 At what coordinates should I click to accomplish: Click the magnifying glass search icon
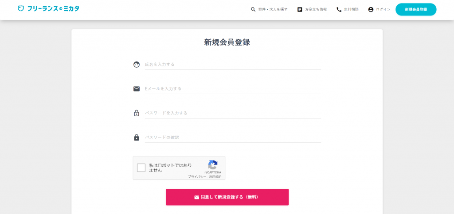(253, 10)
